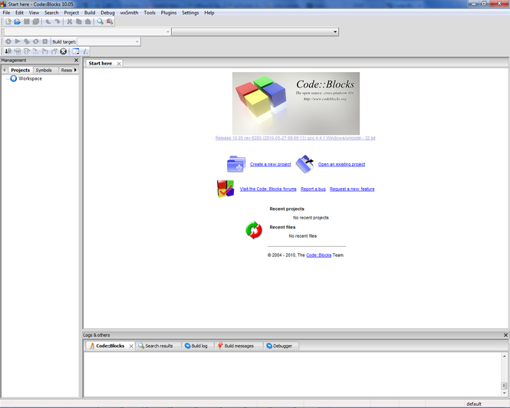Open the Search menu
Viewport: 510px width, 408px height.
(x=51, y=13)
